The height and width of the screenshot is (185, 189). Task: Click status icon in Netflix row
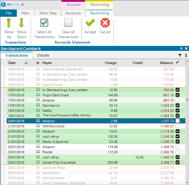point(38,110)
